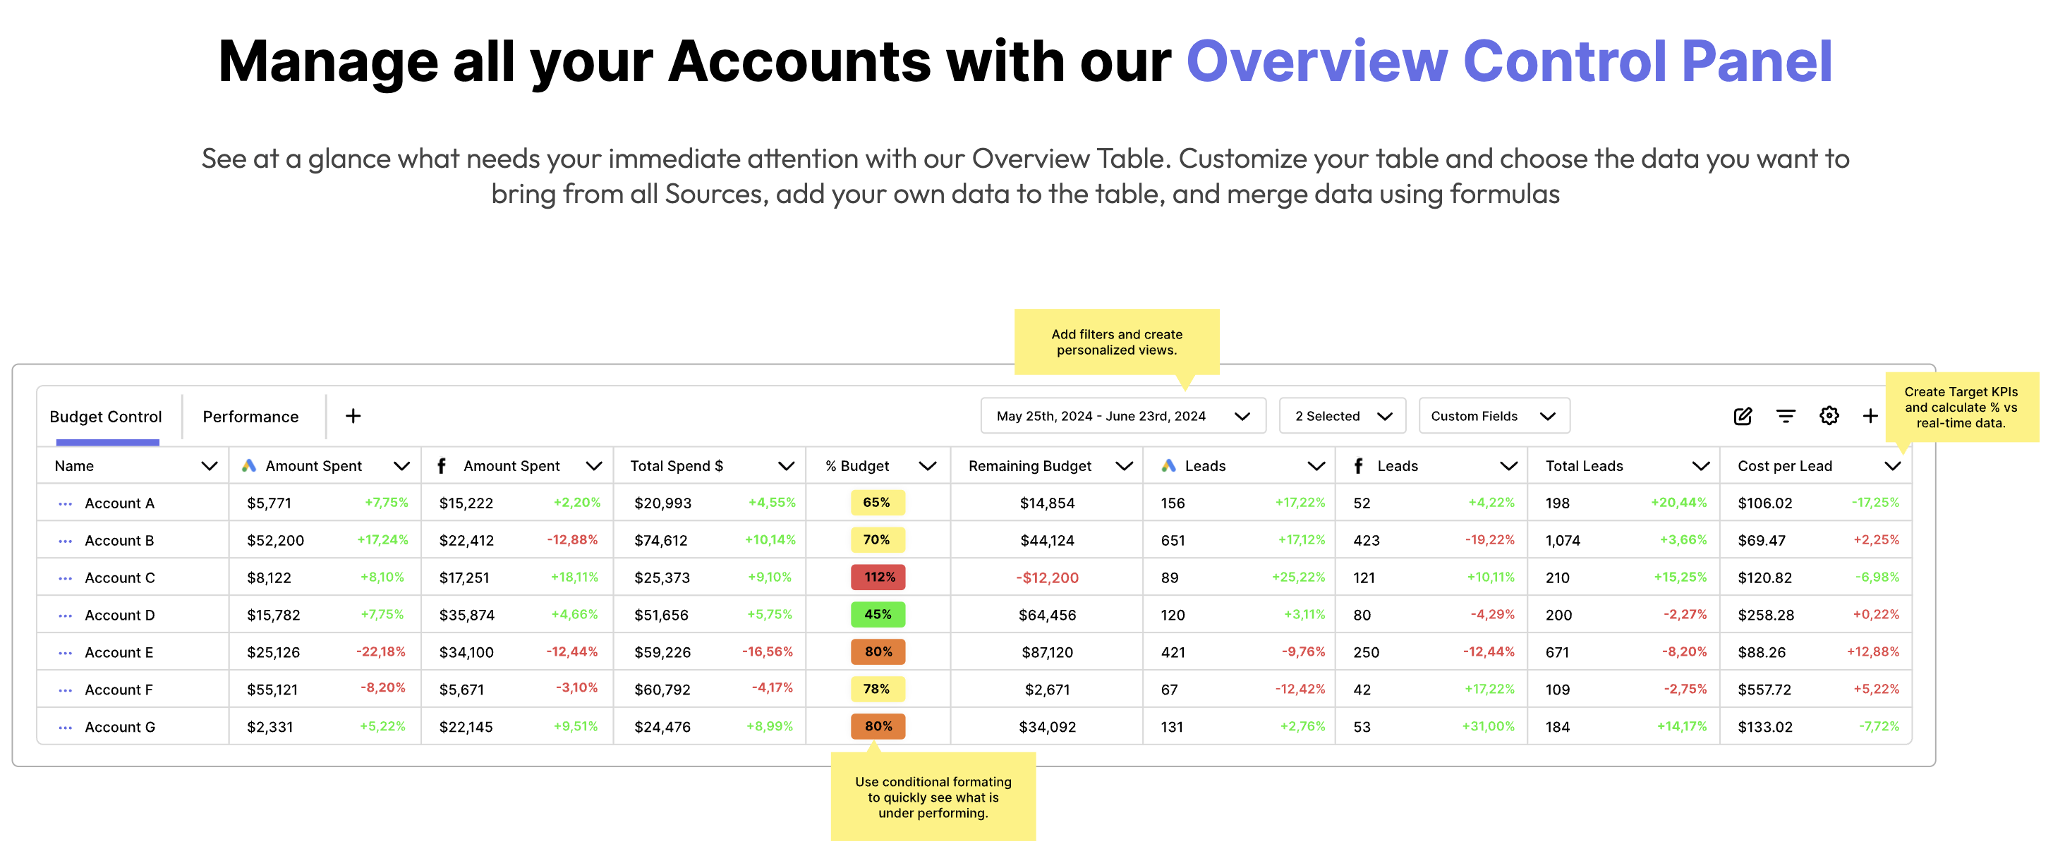The image size is (2053, 863).
Task: Switch to the Performance tab
Action: click(250, 417)
